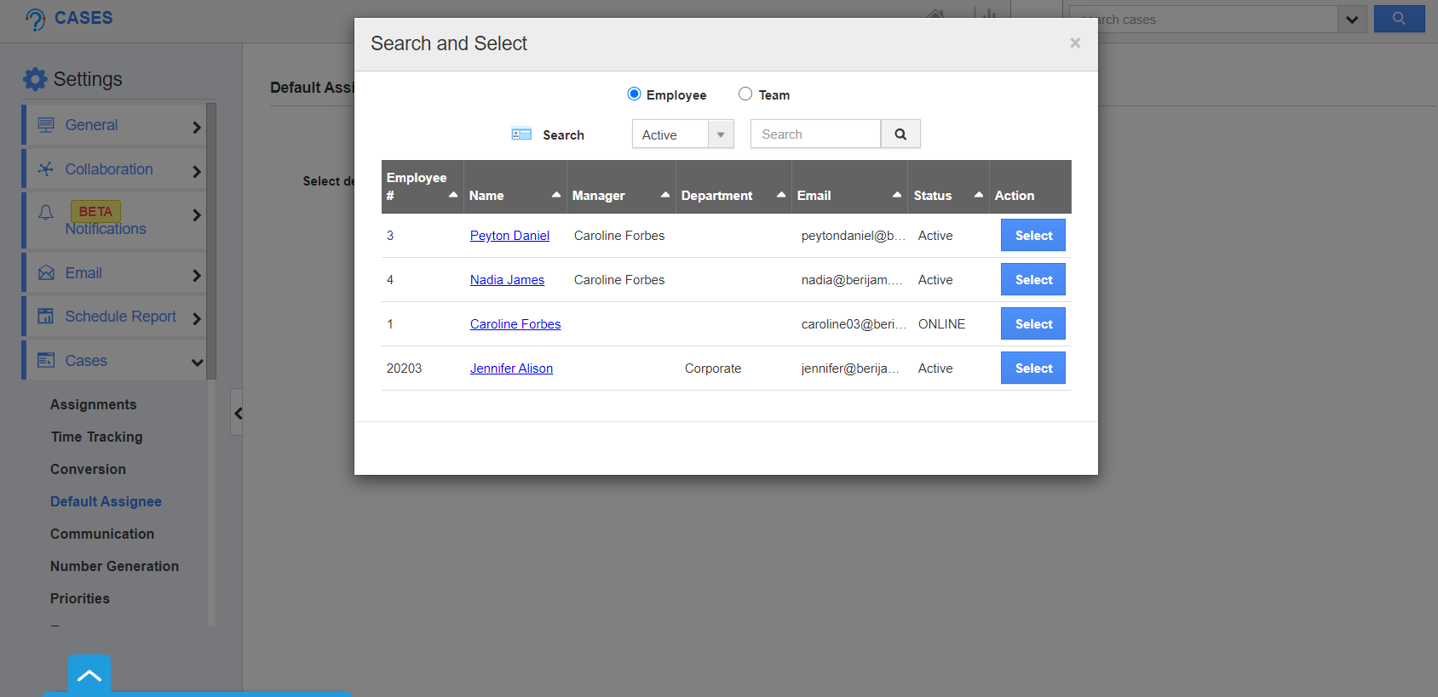Click the magnifier search icon in dialog
Screen dimensions: 1438x697
900,134
